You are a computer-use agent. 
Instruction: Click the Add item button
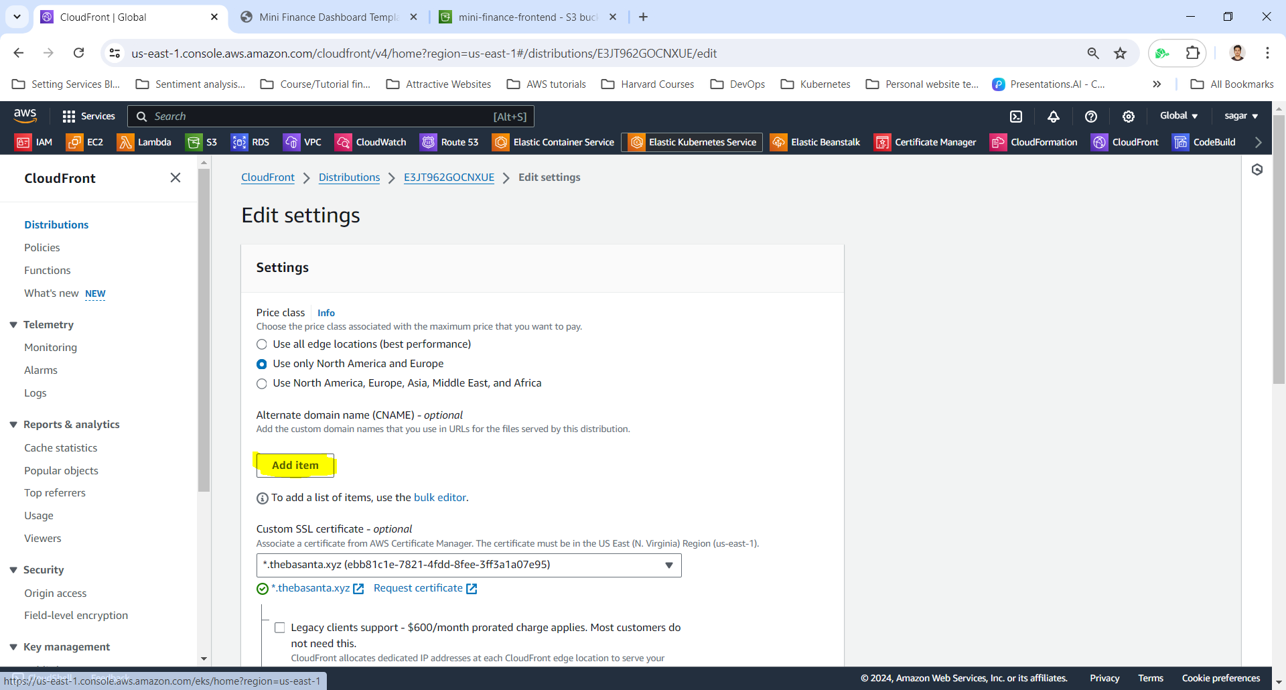(x=295, y=465)
